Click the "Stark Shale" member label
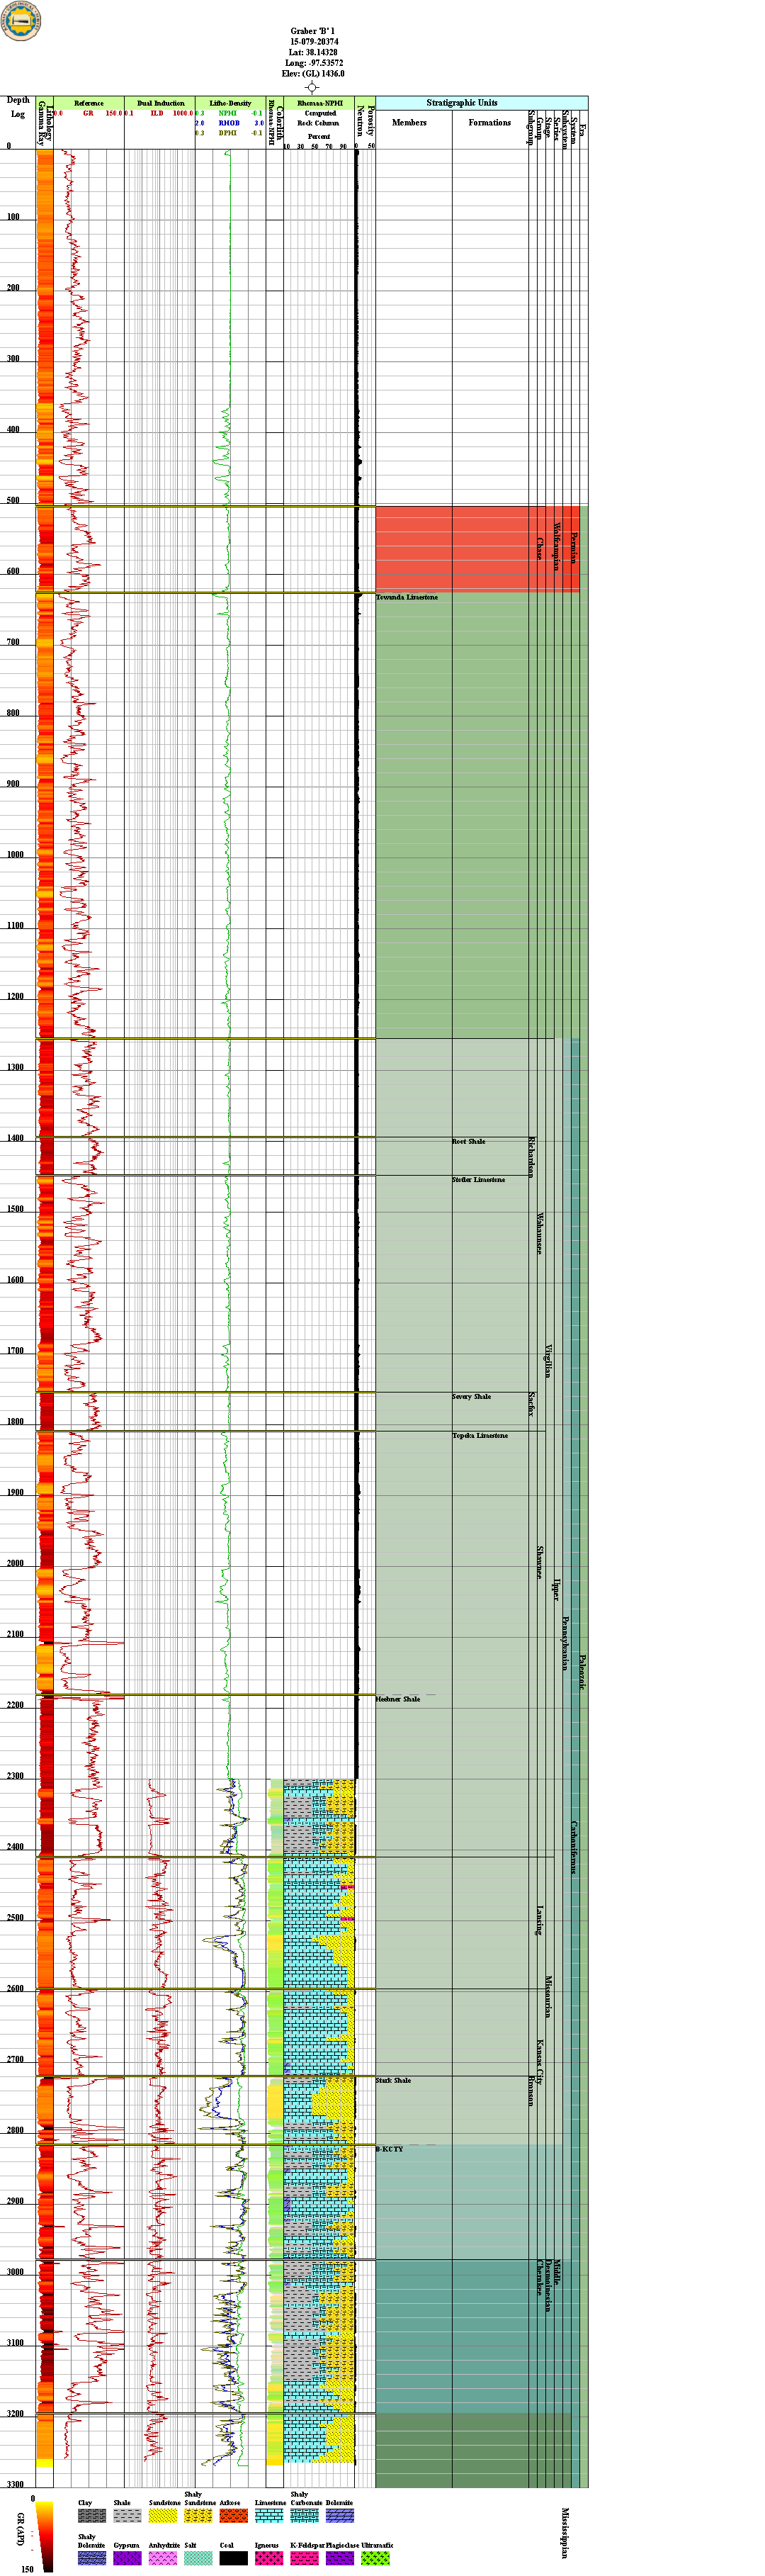This screenshot has width=765, height=2576. pos(394,2080)
